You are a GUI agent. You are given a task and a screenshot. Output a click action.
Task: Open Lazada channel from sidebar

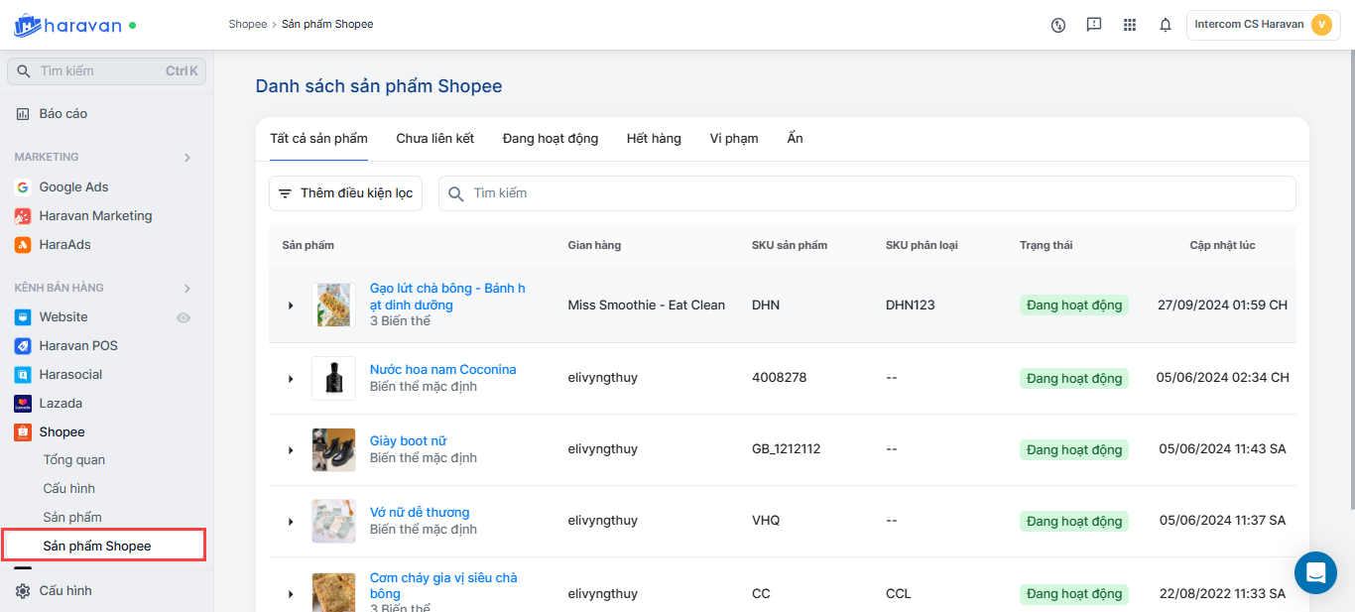[x=61, y=404]
